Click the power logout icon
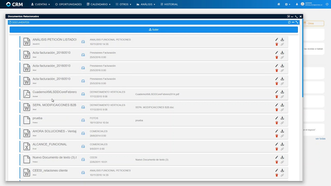 327,4
